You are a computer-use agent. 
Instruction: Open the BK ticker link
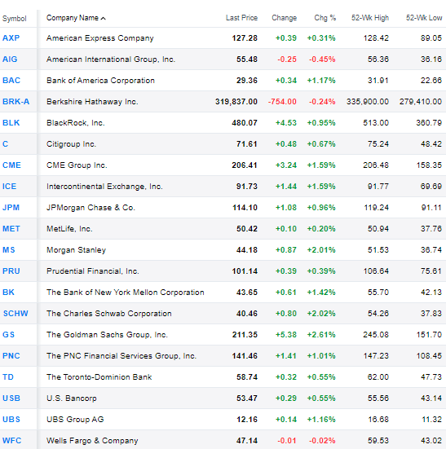[x=8, y=292]
